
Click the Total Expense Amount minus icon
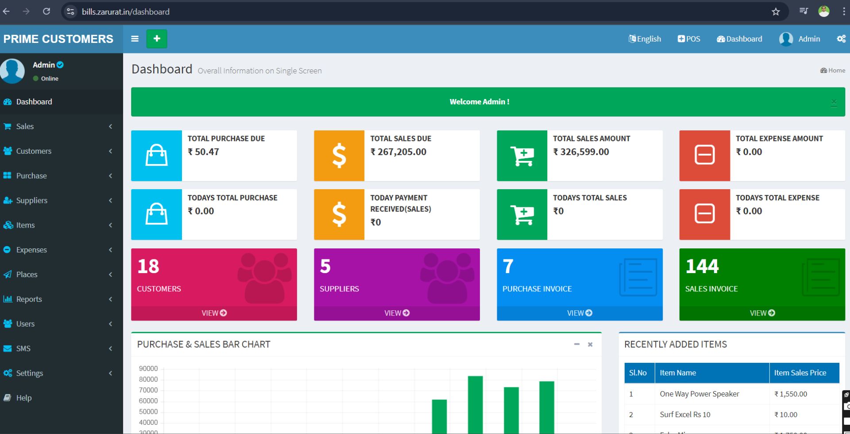click(704, 156)
